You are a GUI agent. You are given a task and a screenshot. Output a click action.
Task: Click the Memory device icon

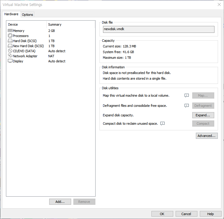(x=10, y=30)
